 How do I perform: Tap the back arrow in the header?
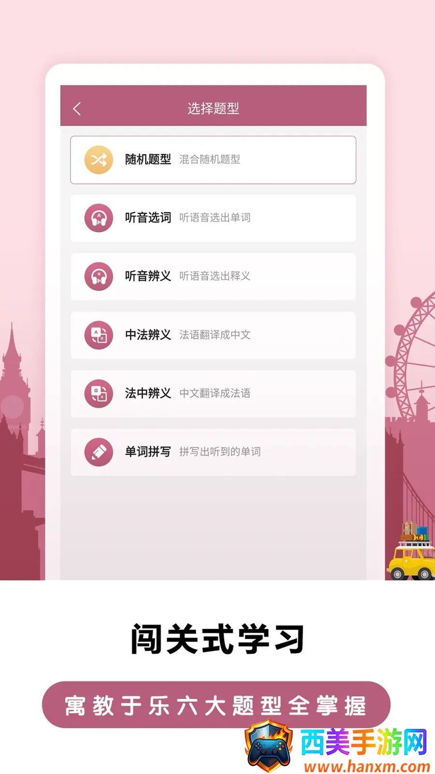click(x=77, y=108)
